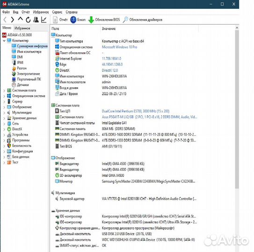The image size is (254, 252).
Task: Open the Edge version 44.19041.1266.0 link
Action: pos(112,64)
